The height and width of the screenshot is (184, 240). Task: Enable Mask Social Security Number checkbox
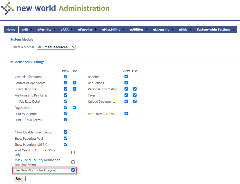[73, 162]
